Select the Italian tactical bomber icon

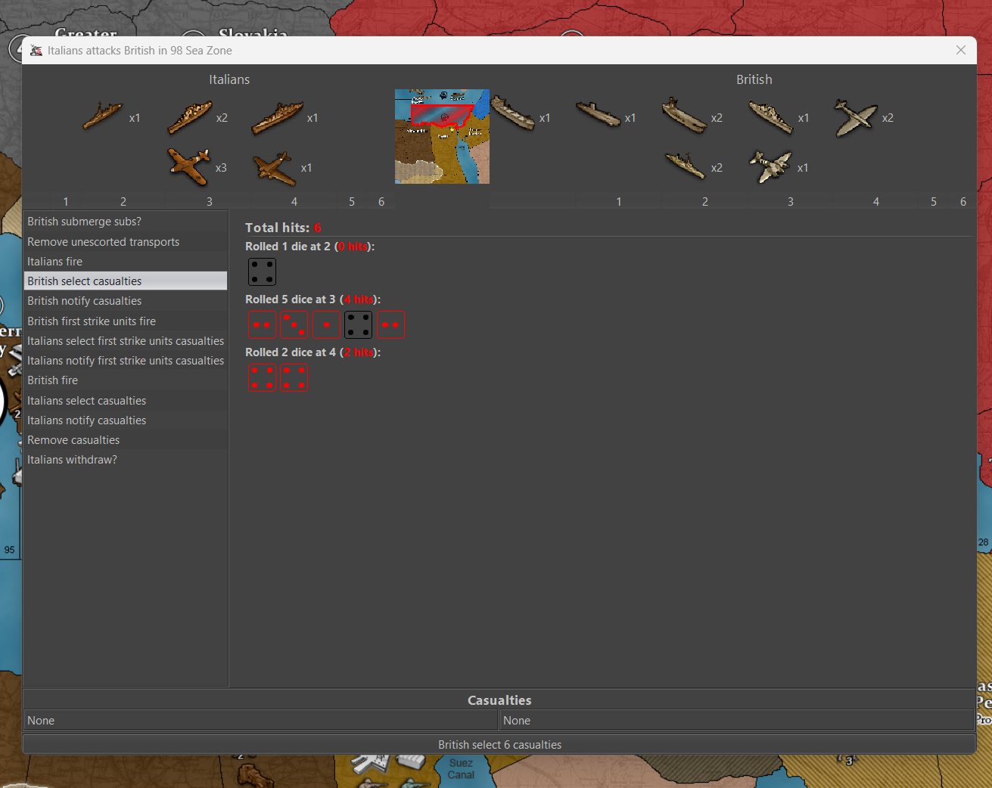click(274, 168)
